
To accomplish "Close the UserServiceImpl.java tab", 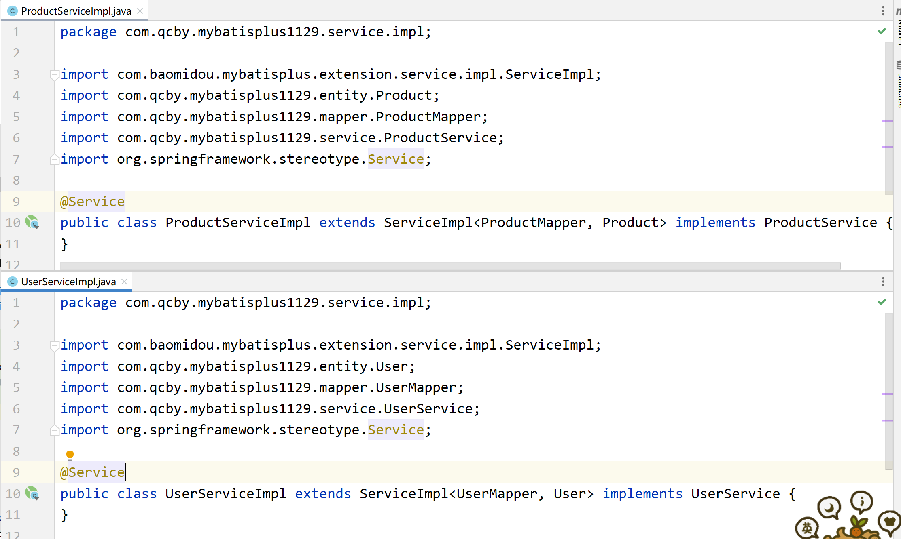I will click(x=125, y=282).
